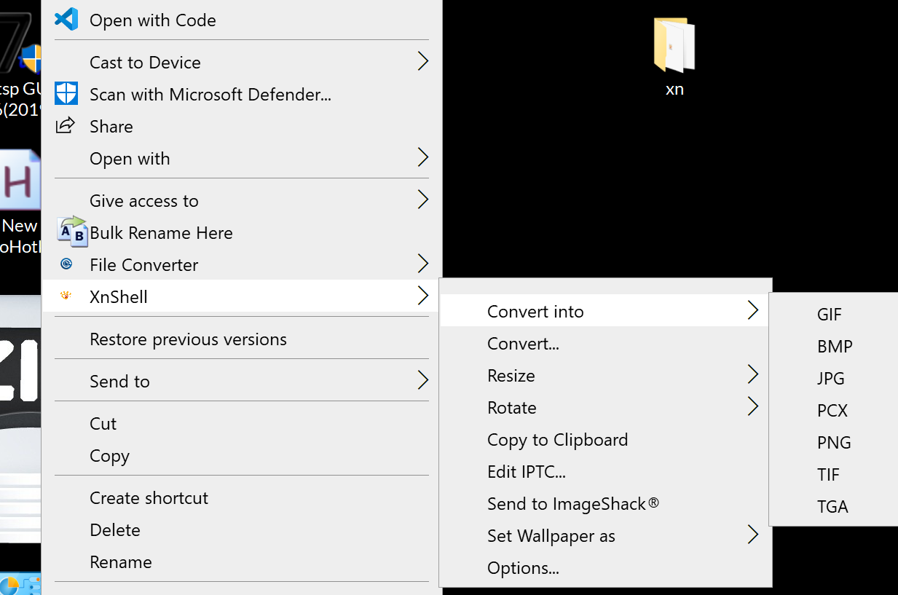The height and width of the screenshot is (595, 898).
Task: Select JPG from Convert into list
Action: [x=831, y=378]
